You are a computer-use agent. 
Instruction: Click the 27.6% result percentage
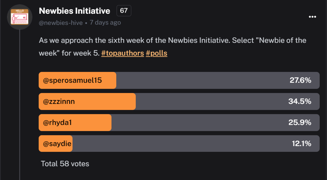point(300,80)
